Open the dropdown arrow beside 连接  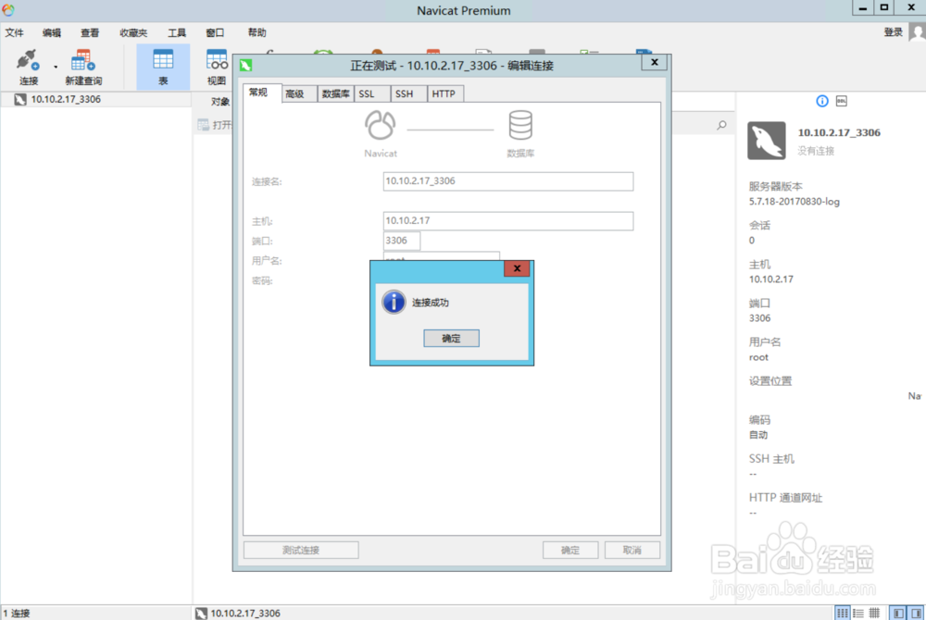pyautogui.click(x=56, y=68)
